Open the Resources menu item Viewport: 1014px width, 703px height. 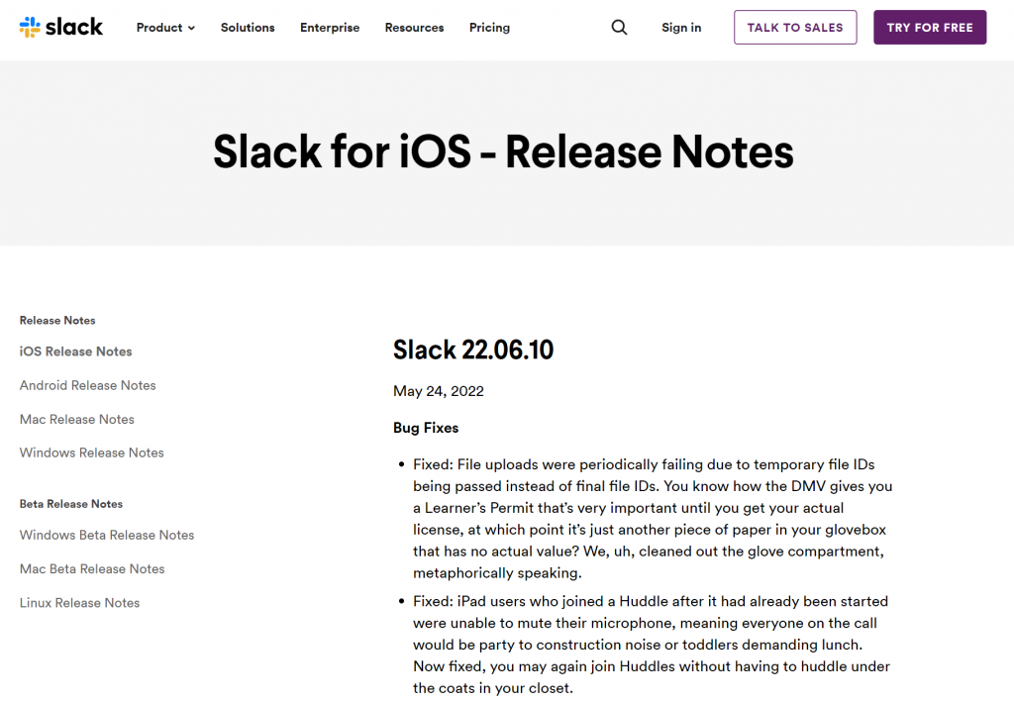point(414,28)
